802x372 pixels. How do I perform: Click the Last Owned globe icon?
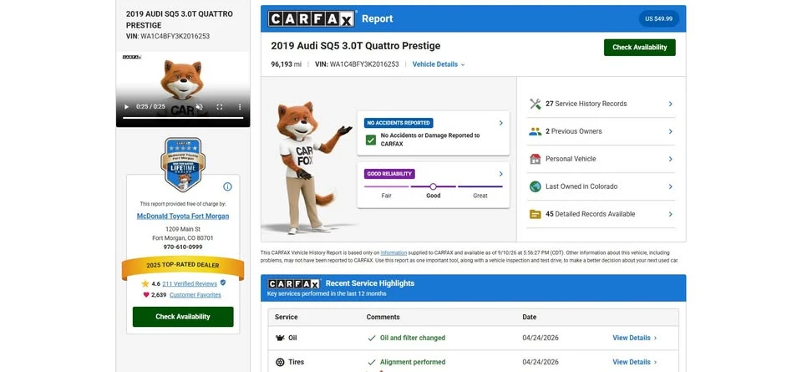point(535,186)
